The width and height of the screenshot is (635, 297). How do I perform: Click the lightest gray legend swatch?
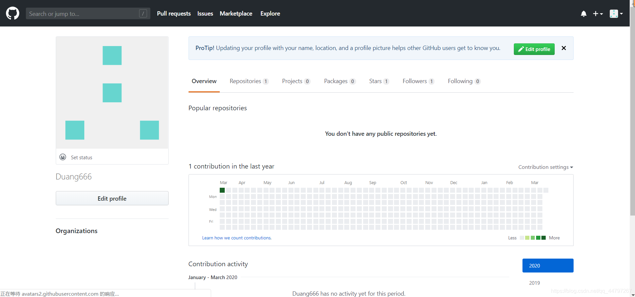tap(522, 238)
